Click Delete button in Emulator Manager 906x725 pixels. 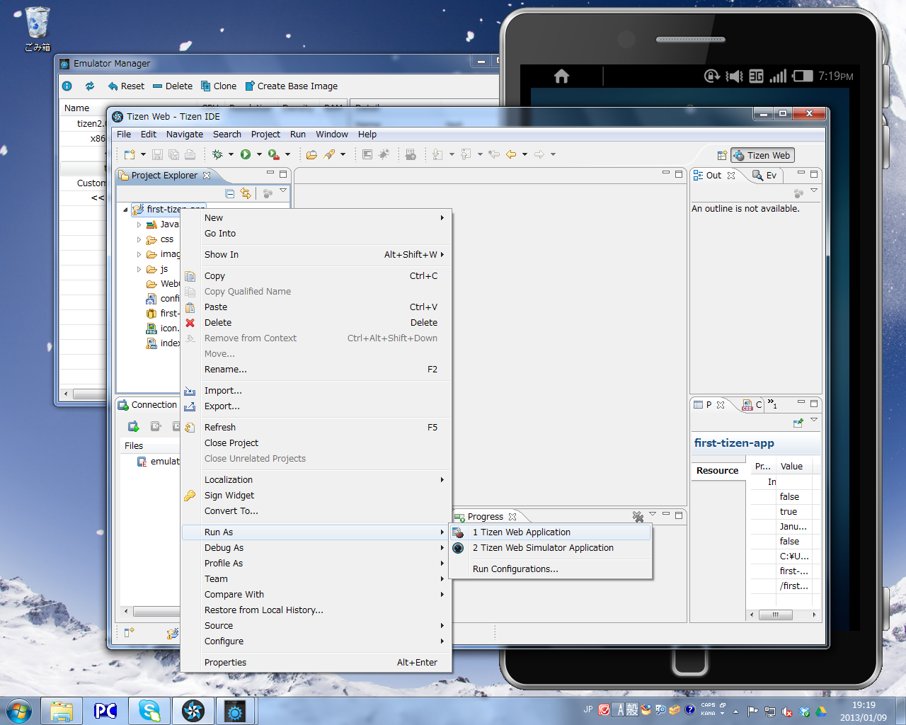point(173,86)
